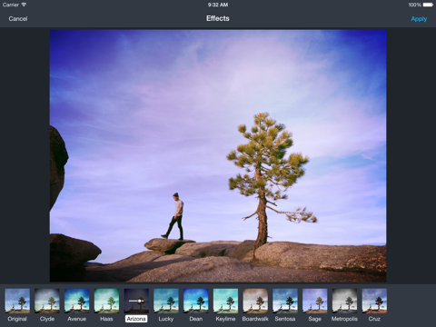The height and width of the screenshot is (327, 436).
Task: Tap the 100% battery percentage text
Action: pyautogui.click(x=414, y=5)
